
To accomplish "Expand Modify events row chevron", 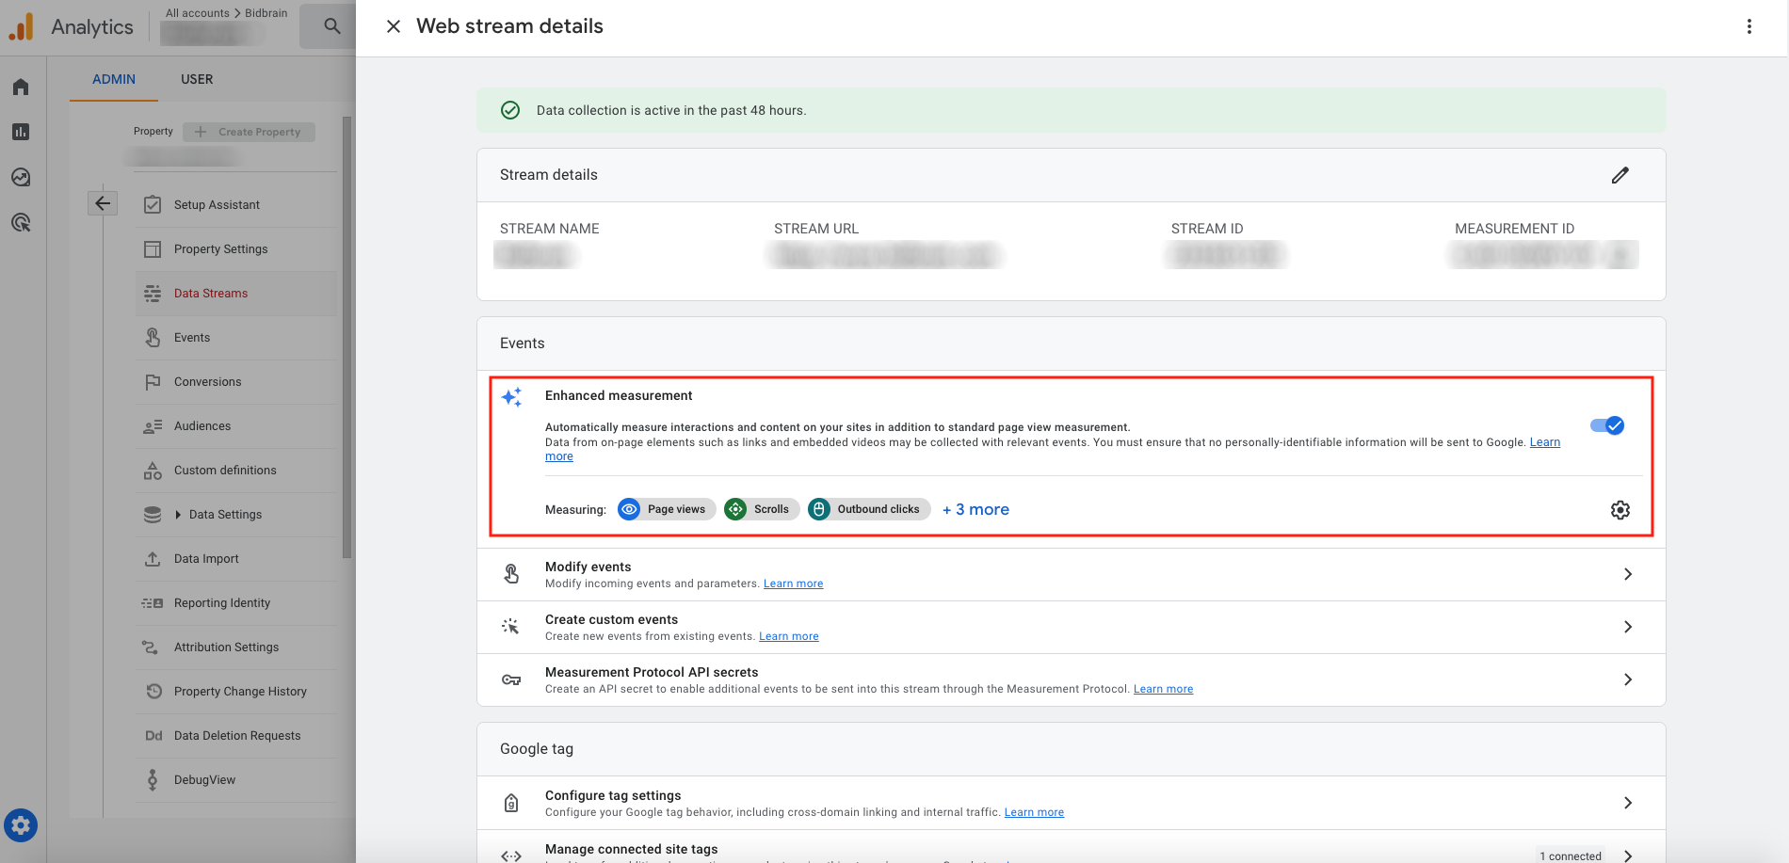I will pos(1628,574).
